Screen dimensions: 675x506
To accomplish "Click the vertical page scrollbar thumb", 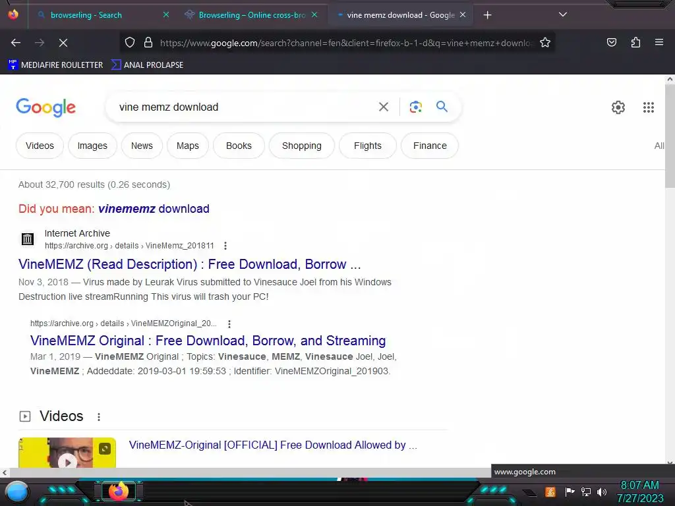I will 670,136.
